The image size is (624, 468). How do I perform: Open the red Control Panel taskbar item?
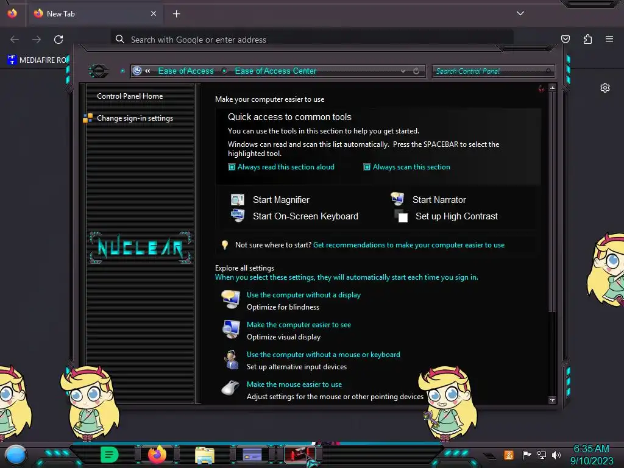tap(299, 453)
